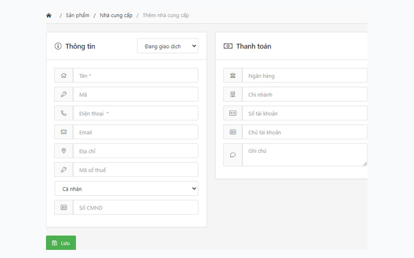Click the building icon beside Chi nhánh

(x=233, y=94)
